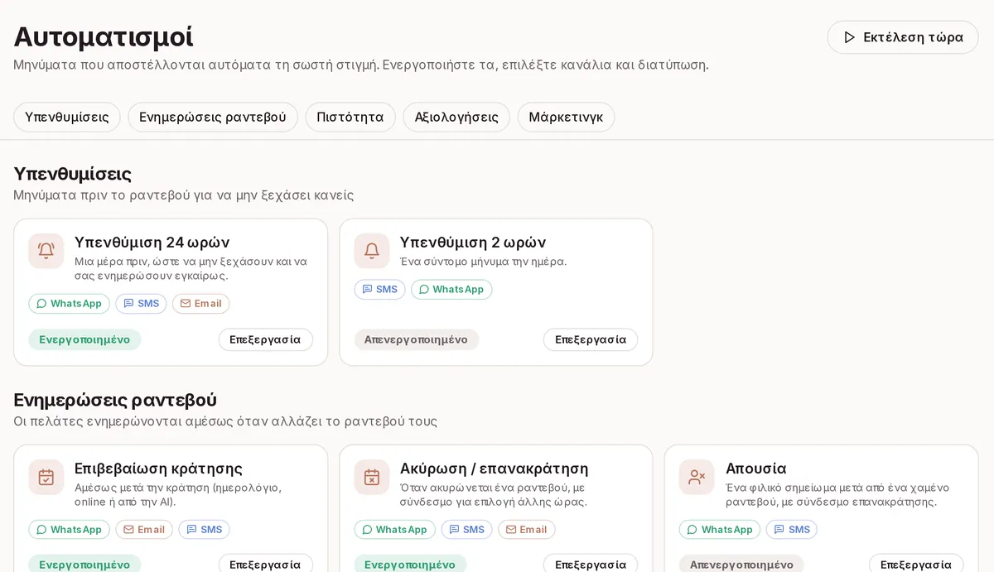Click the WhatsApp chip in Ακύρωση / επανακράτηση

pyautogui.click(x=394, y=530)
